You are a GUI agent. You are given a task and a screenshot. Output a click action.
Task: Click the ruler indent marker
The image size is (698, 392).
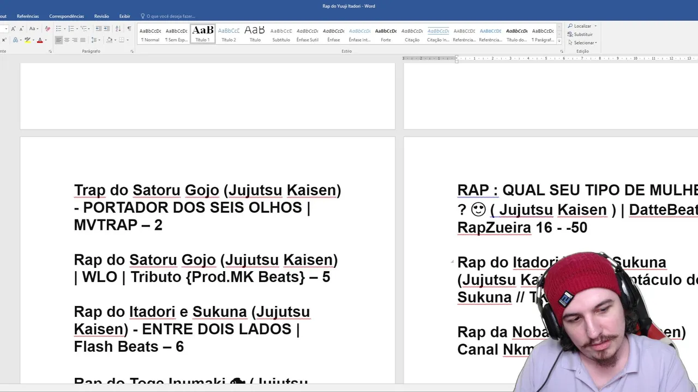point(456,59)
